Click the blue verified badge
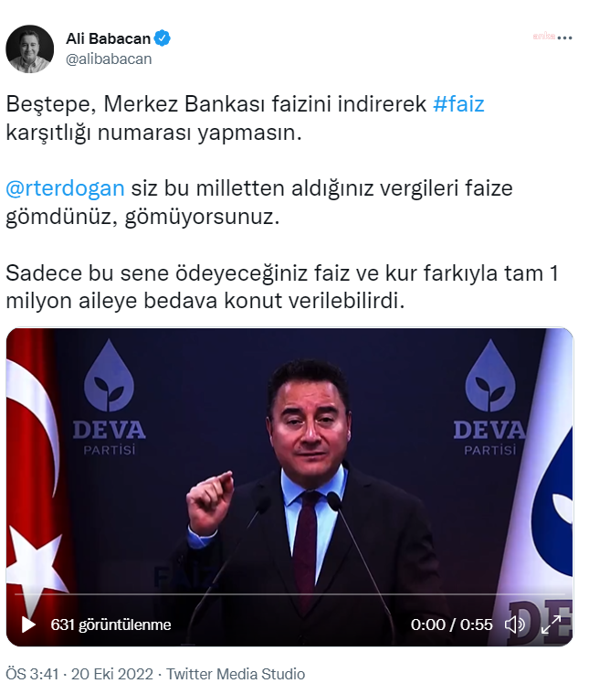 163,38
